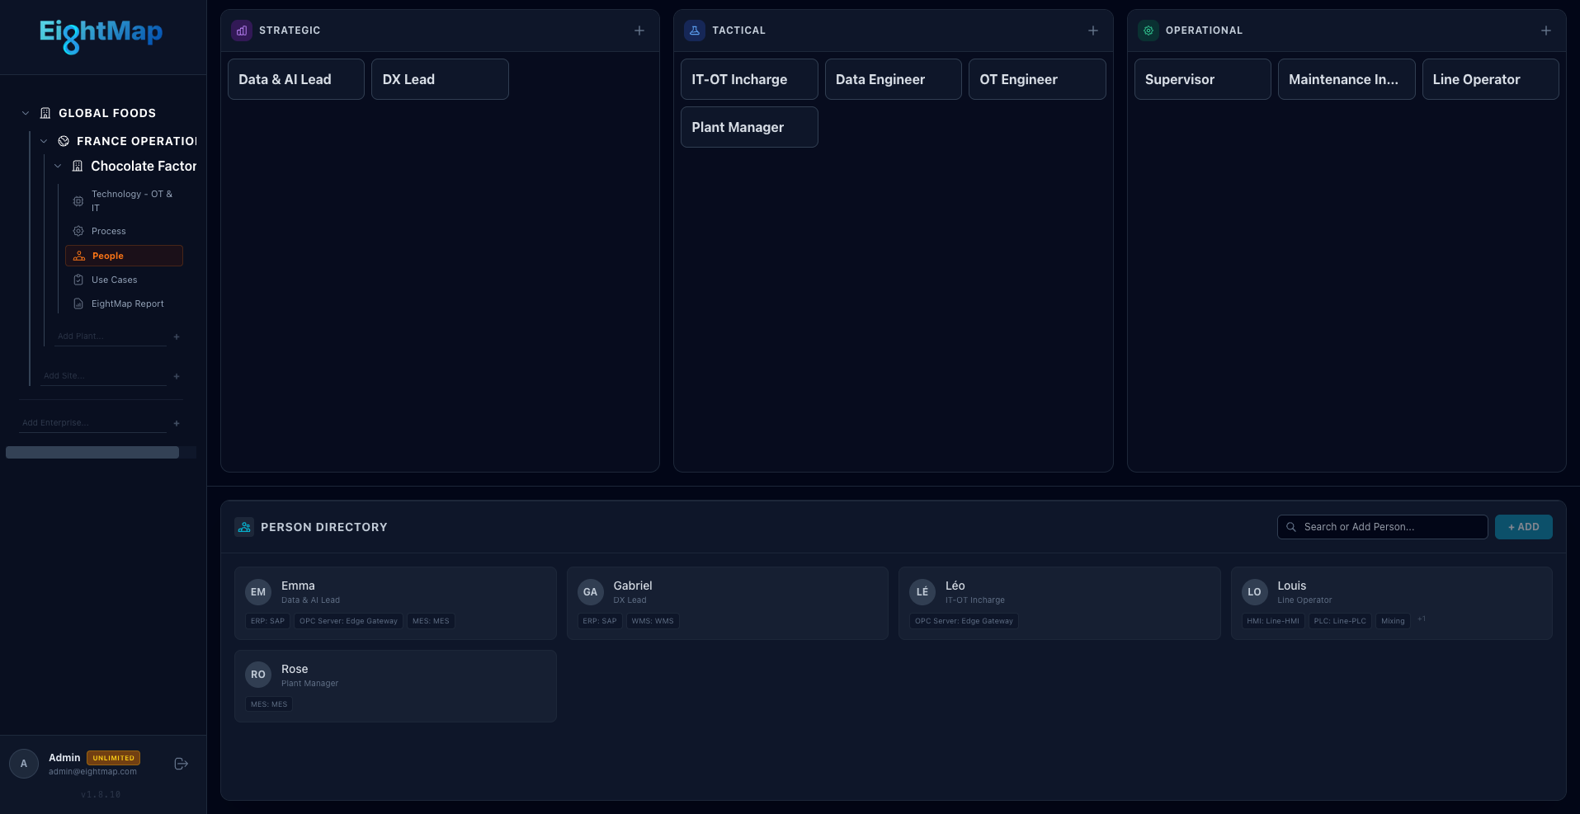The width and height of the screenshot is (1580, 814).
Task: Click the EightMap logo
Action: [101, 36]
